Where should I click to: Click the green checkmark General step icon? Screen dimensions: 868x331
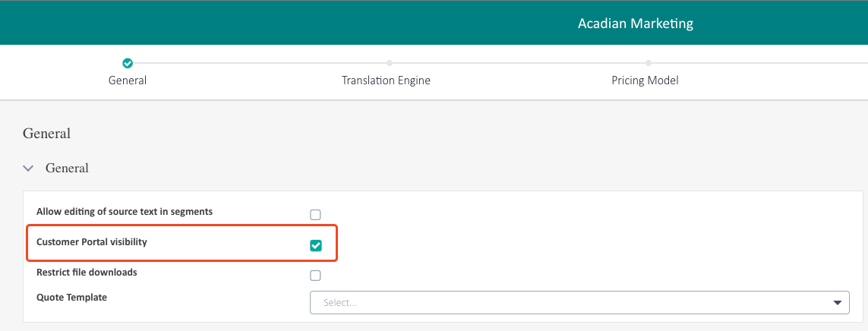pyautogui.click(x=128, y=63)
